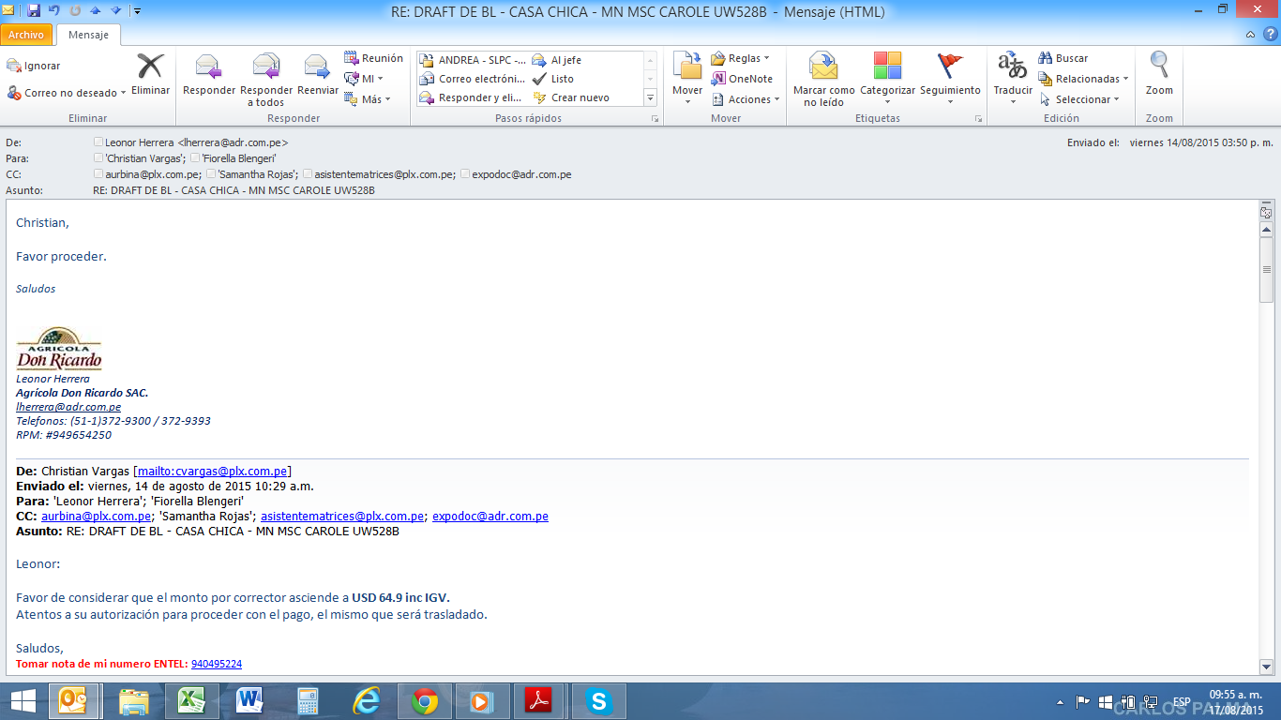Click the message vertical scrollbar down arrow

[1266, 666]
